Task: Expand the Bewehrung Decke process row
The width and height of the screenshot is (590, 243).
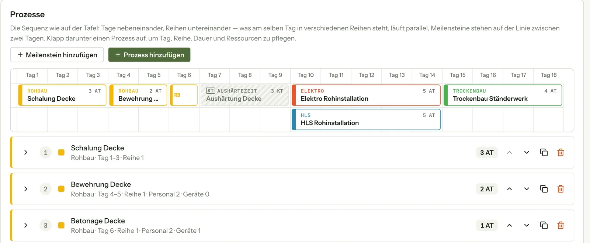Action: pos(26,189)
